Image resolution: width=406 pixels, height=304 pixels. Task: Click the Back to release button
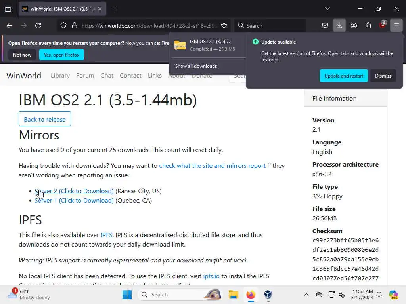coord(45,119)
